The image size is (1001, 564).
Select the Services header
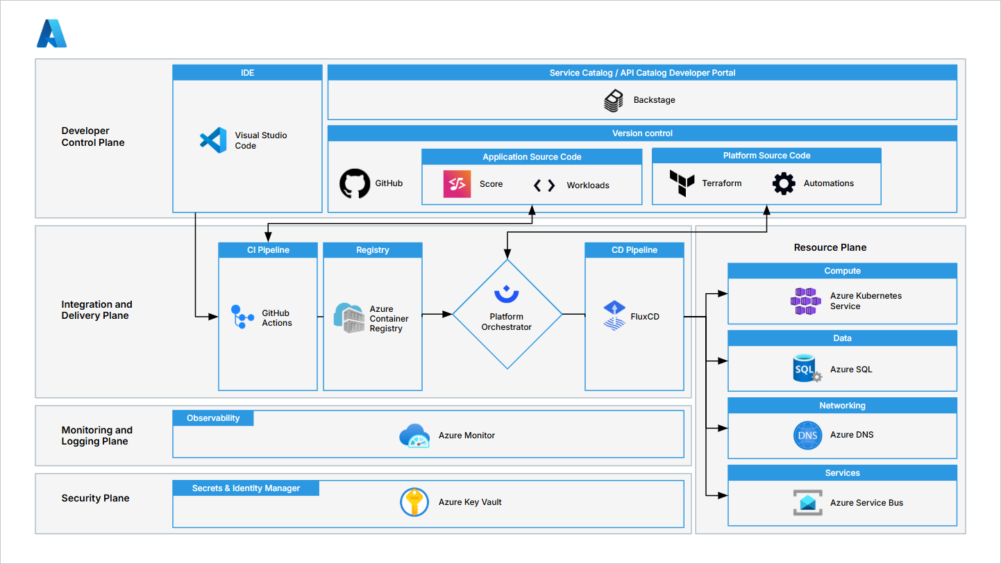842,473
